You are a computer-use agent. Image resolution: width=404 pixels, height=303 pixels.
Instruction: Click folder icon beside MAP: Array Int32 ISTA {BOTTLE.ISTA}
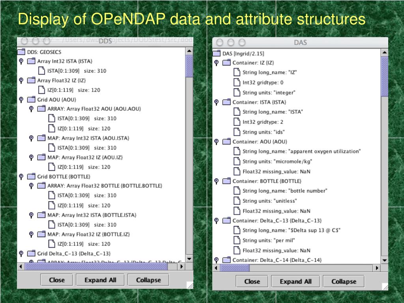tap(41, 215)
